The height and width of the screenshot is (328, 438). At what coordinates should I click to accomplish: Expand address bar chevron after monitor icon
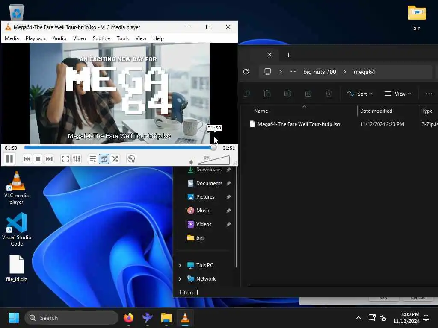281,72
